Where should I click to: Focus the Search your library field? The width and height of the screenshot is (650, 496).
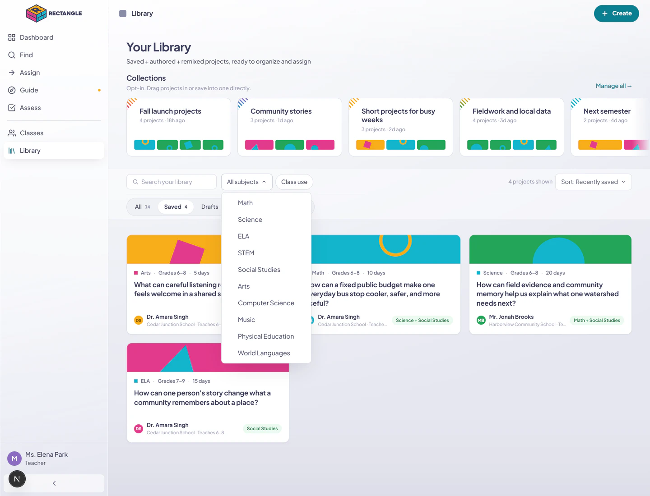click(x=172, y=182)
